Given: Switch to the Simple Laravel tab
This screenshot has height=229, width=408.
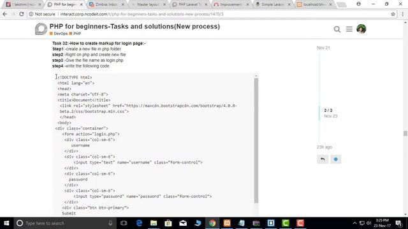Looking at the screenshot, I should tap(273, 4).
